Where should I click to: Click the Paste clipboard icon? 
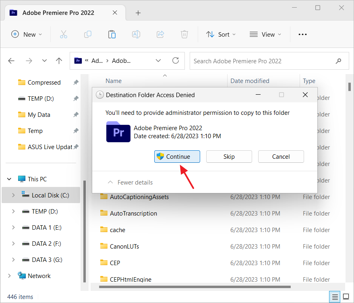tap(112, 34)
